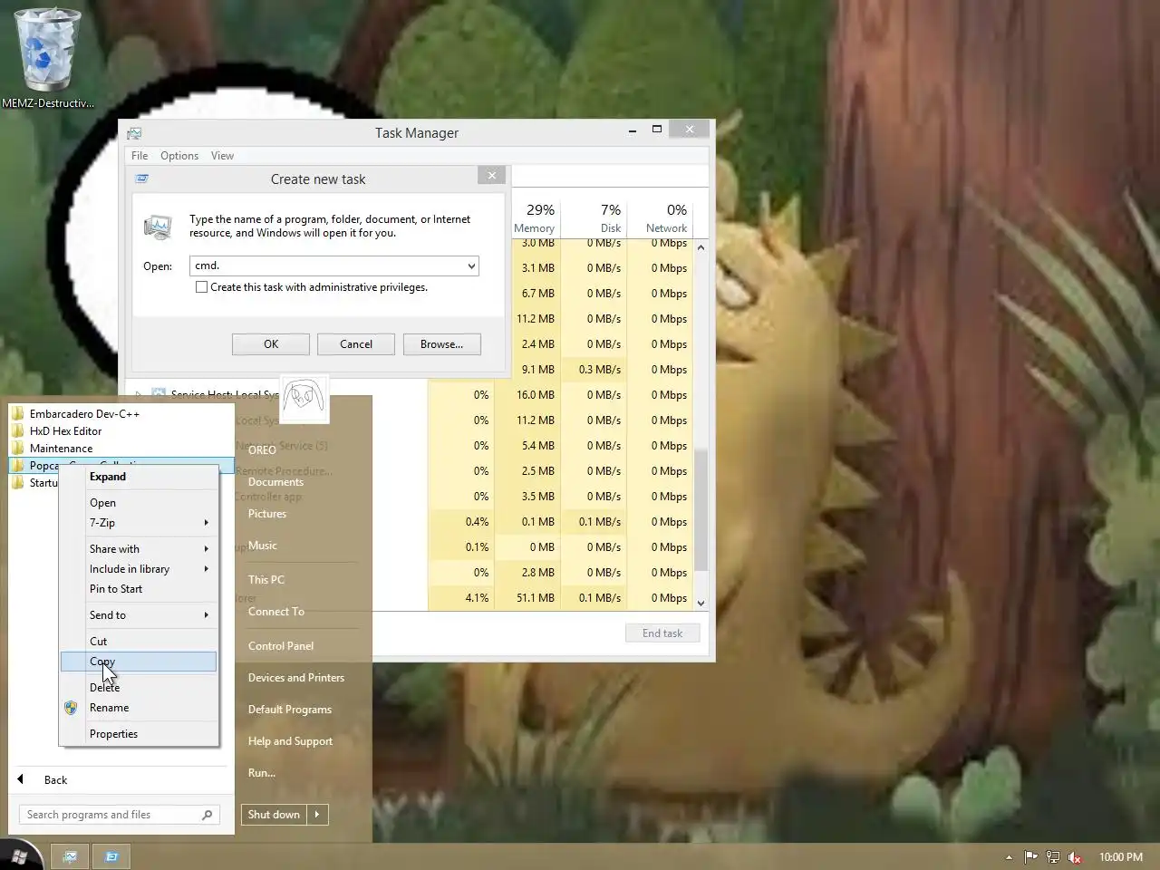The height and width of the screenshot is (870, 1160).
Task: Click the Task Manager title bar icon
Action: pos(134,133)
